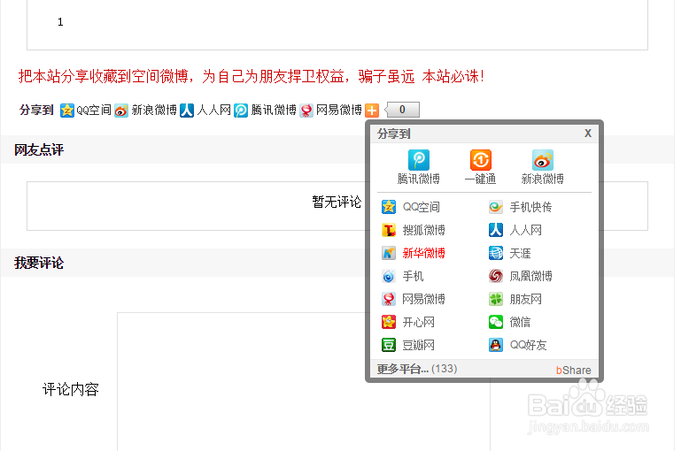Click 豆瓣网 green icon in popup

[x=389, y=345]
